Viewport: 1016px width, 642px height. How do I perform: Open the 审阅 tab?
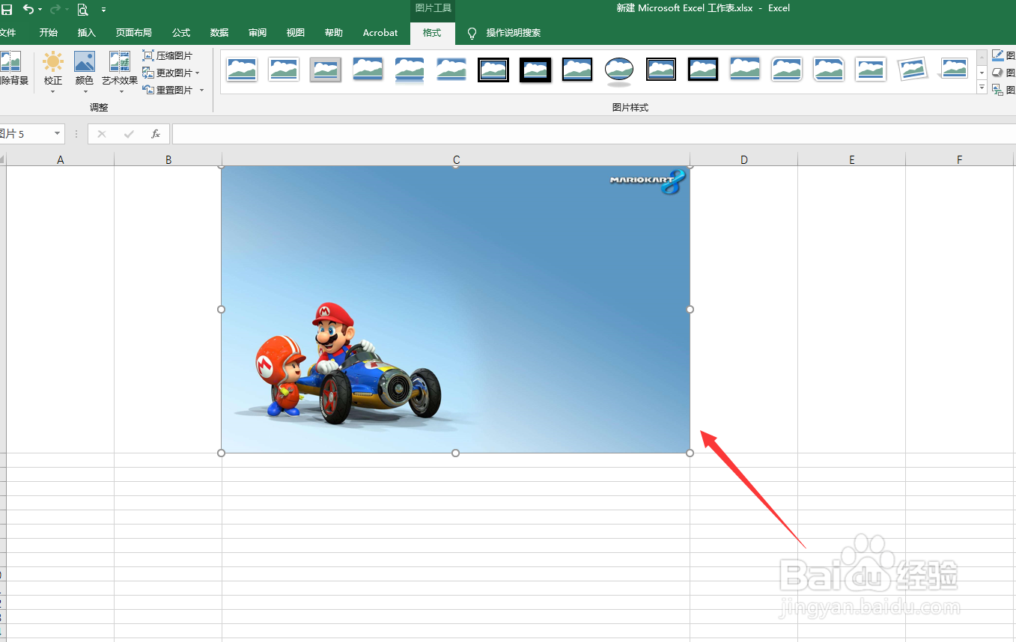pos(258,33)
